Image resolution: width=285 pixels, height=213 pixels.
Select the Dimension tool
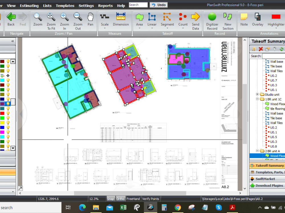point(121,20)
